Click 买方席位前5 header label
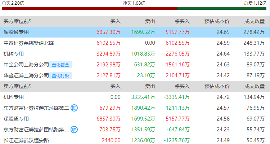 click(18, 21)
